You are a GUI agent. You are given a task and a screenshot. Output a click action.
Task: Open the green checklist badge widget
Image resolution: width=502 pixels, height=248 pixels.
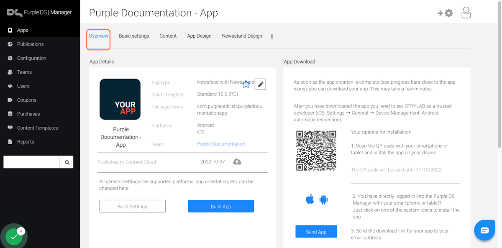click(14, 237)
